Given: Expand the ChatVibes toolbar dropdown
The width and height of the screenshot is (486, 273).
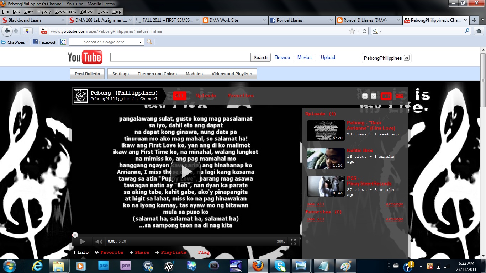Looking at the screenshot, I should [x=27, y=42].
